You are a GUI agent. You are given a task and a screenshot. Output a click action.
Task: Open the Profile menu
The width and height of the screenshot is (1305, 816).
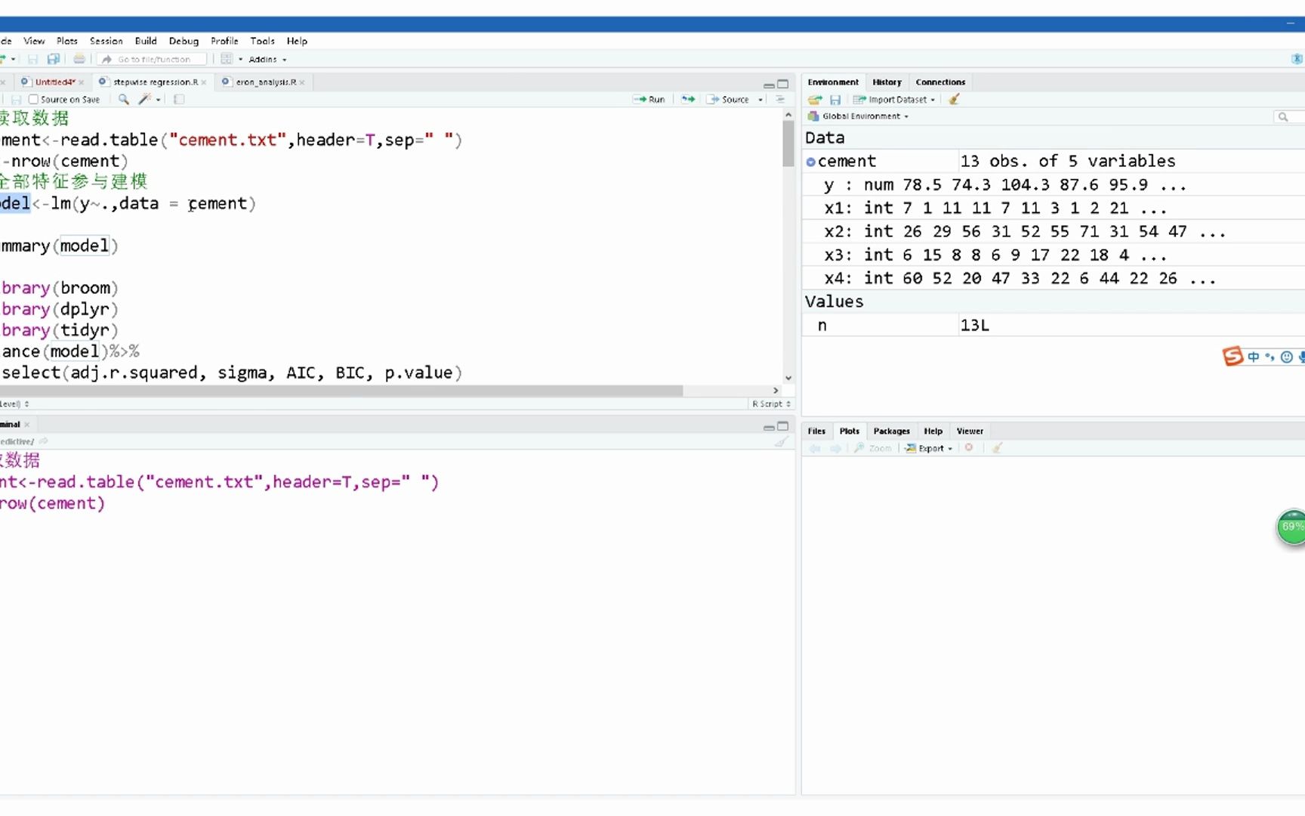pyautogui.click(x=224, y=41)
